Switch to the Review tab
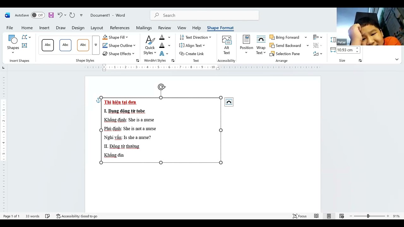The image size is (404, 227). pos(164,28)
